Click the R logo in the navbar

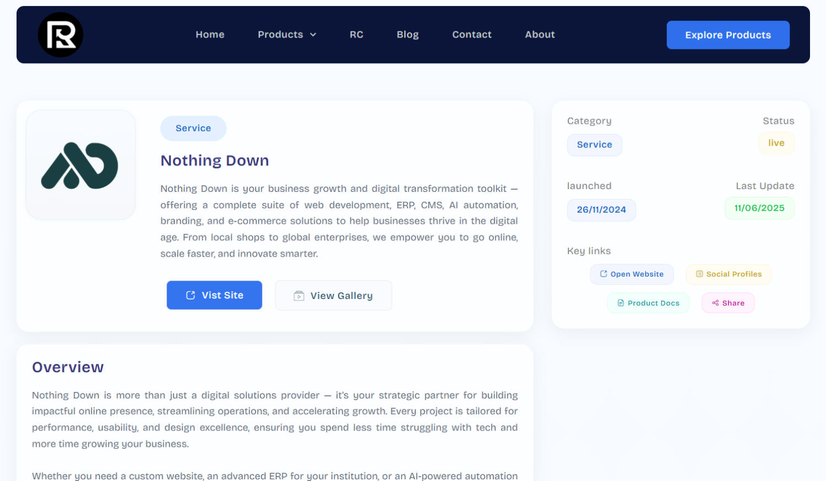pyautogui.click(x=61, y=34)
